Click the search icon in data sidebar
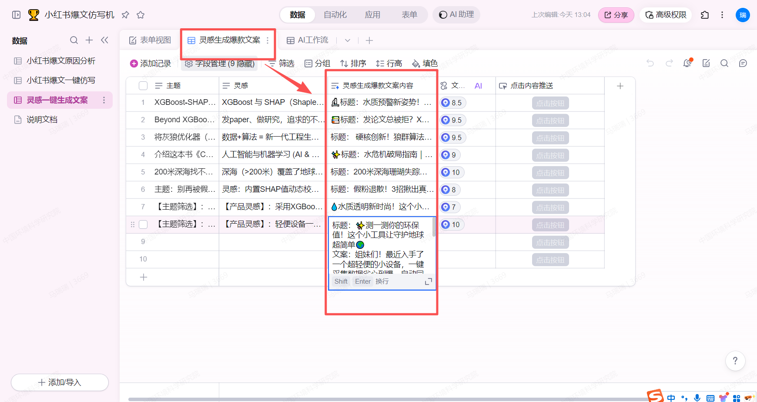The height and width of the screenshot is (402, 757). 74,40
